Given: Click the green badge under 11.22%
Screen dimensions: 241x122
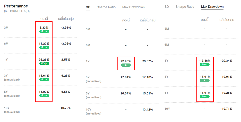Looking at the screenshot, I should click(44, 47).
